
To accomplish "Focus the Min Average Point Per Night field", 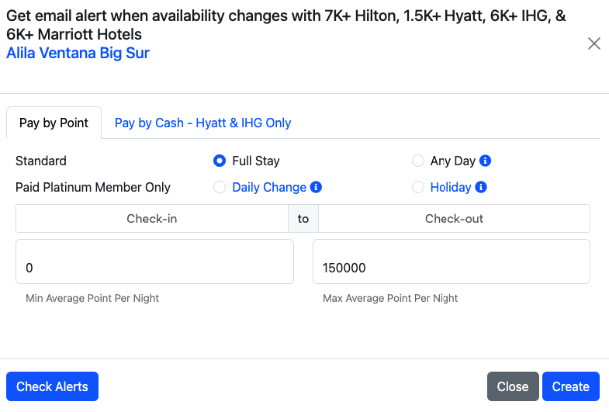I will (154, 261).
